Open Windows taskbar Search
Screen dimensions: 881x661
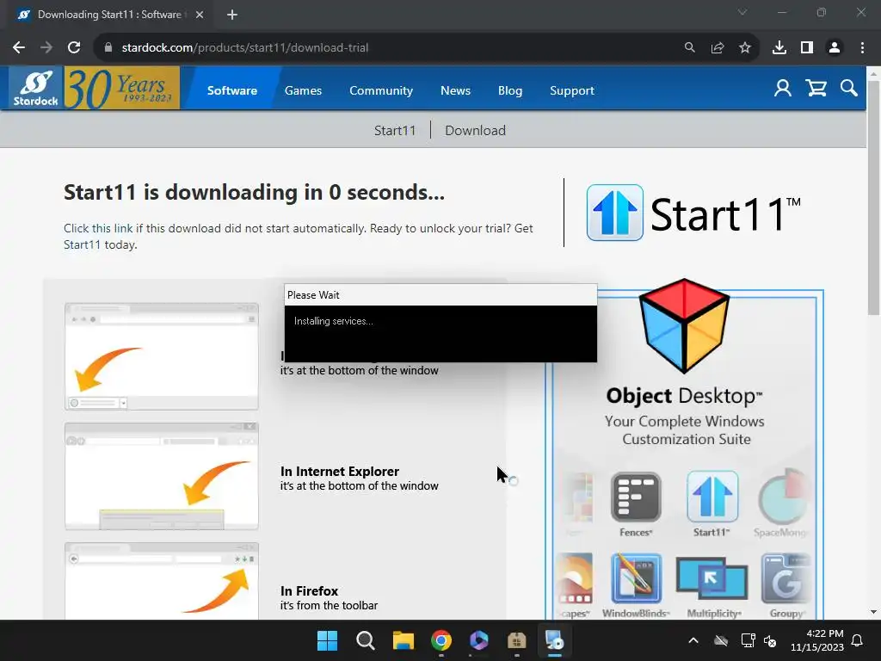pos(365,640)
